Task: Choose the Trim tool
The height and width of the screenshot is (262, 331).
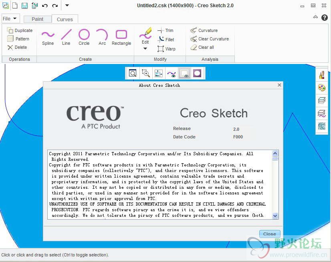Action: tap(165, 30)
